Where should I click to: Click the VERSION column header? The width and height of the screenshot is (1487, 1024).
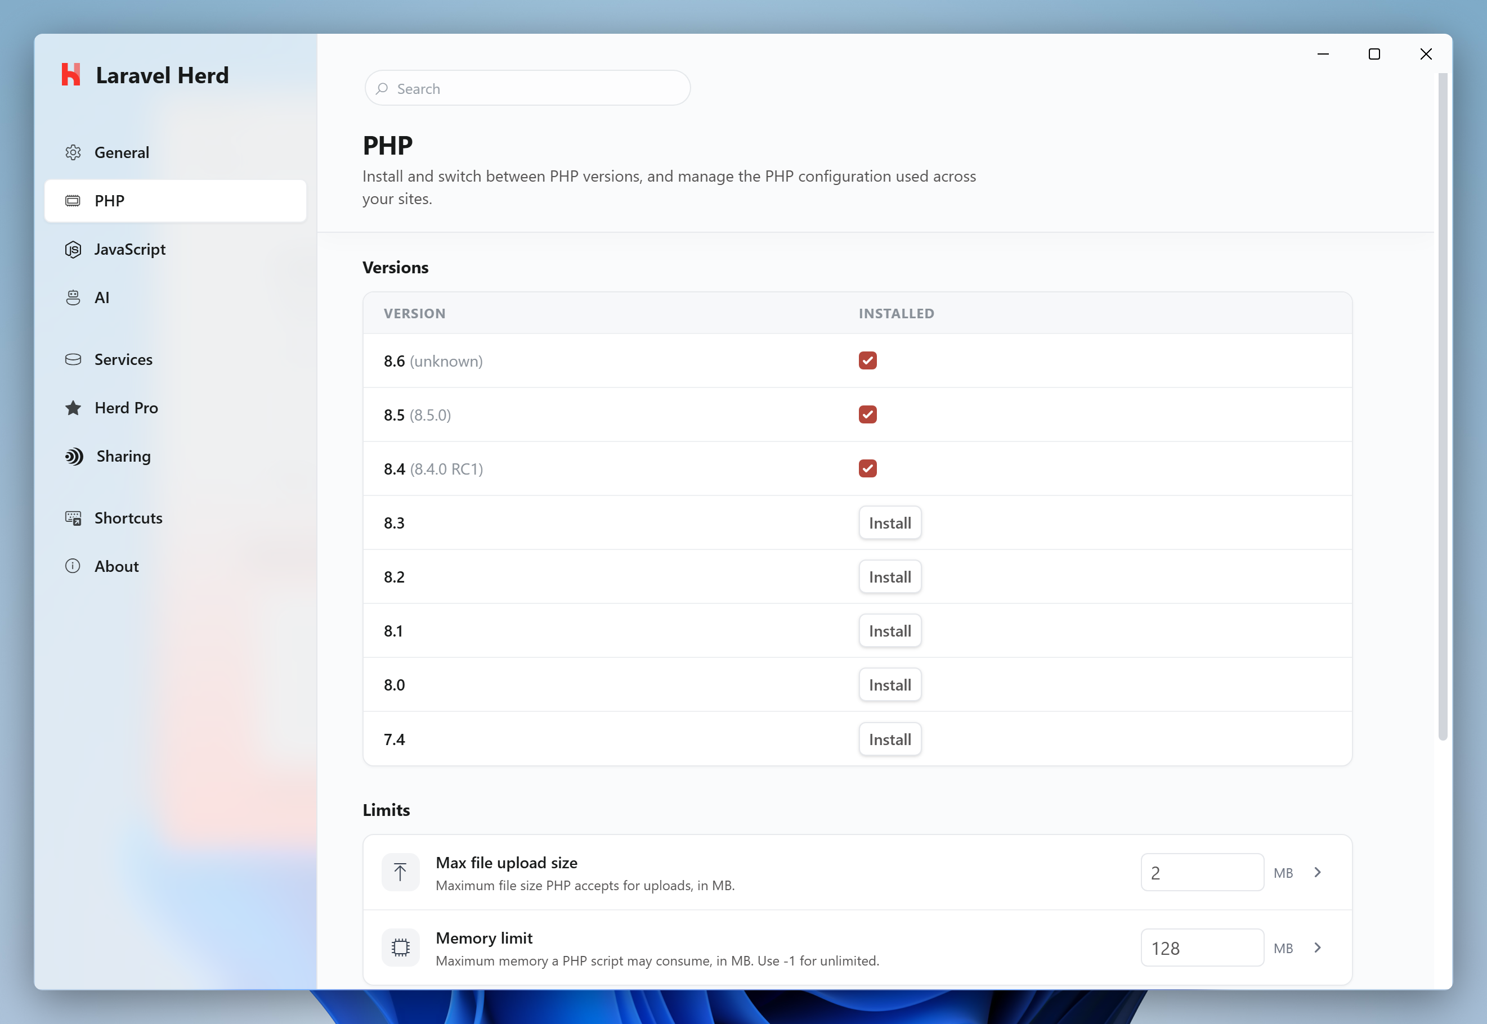click(x=414, y=314)
